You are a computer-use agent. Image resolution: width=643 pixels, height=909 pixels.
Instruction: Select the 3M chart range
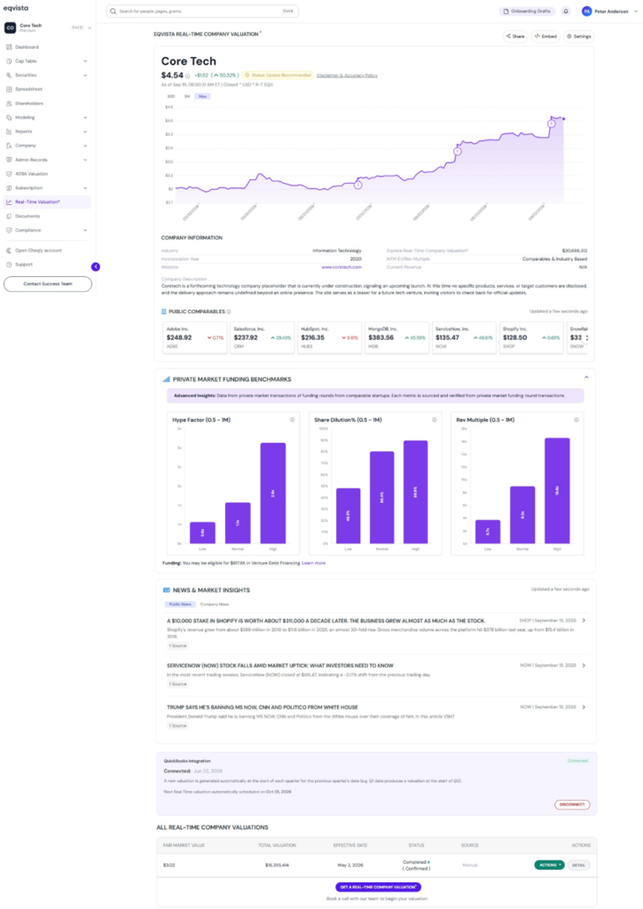point(186,96)
